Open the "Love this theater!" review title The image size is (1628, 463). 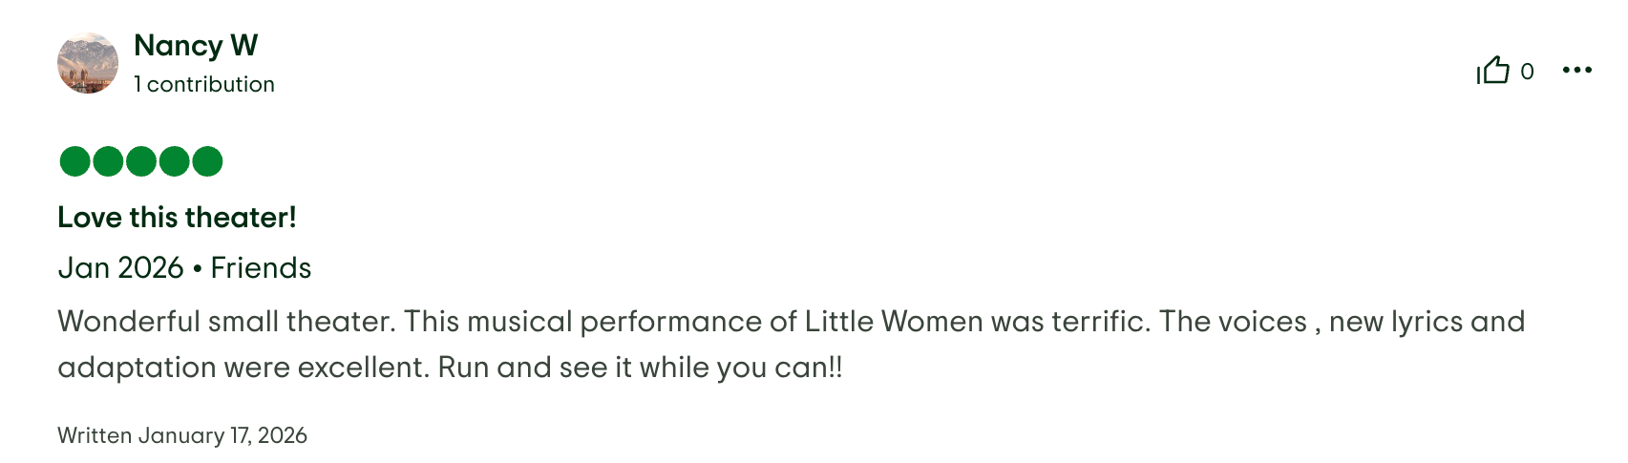pos(177,218)
